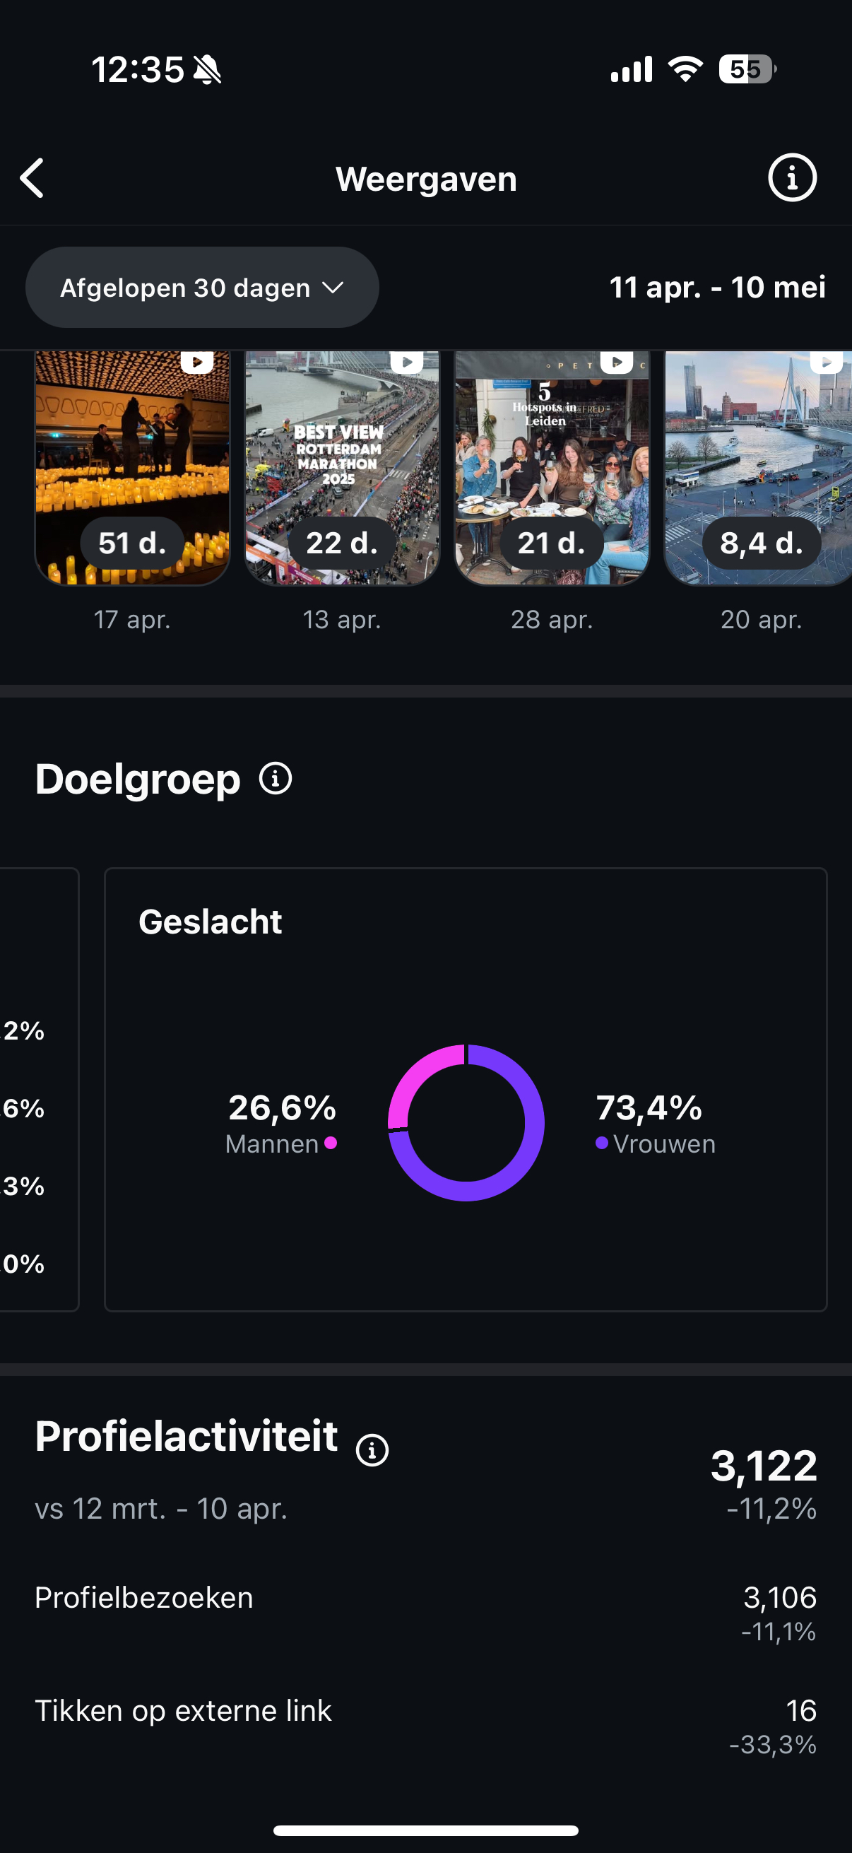852x1853 pixels.
Task: Tap the gender donut chart
Action: coord(466,1122)
